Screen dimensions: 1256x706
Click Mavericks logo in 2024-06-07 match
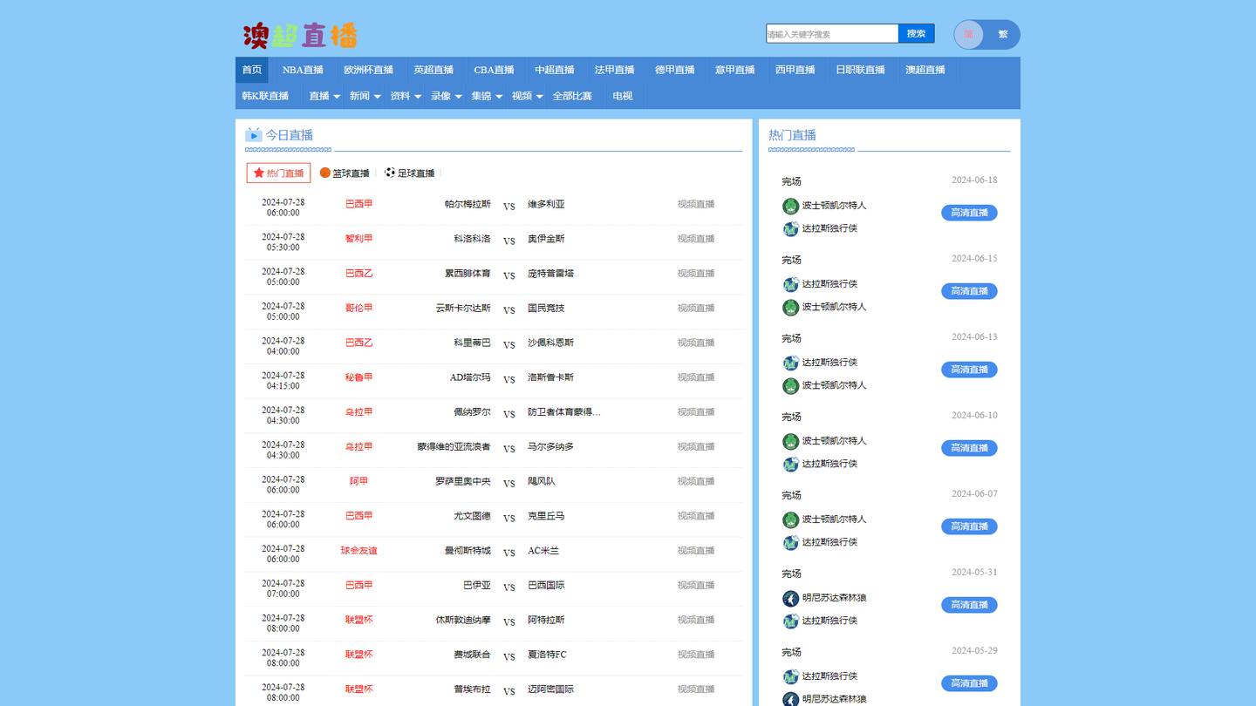pos(790,543)
